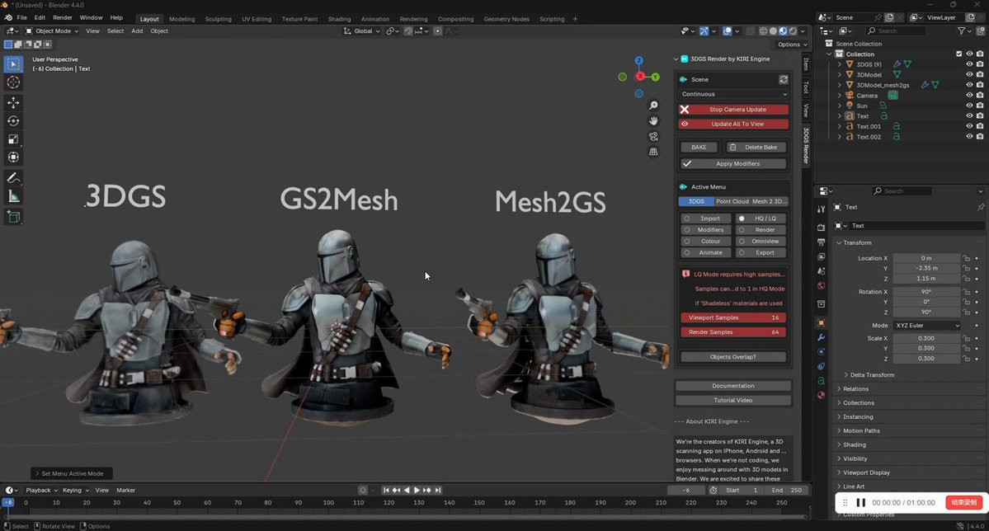Switch perspective/orthographic grid icon

tap(653, 152)
